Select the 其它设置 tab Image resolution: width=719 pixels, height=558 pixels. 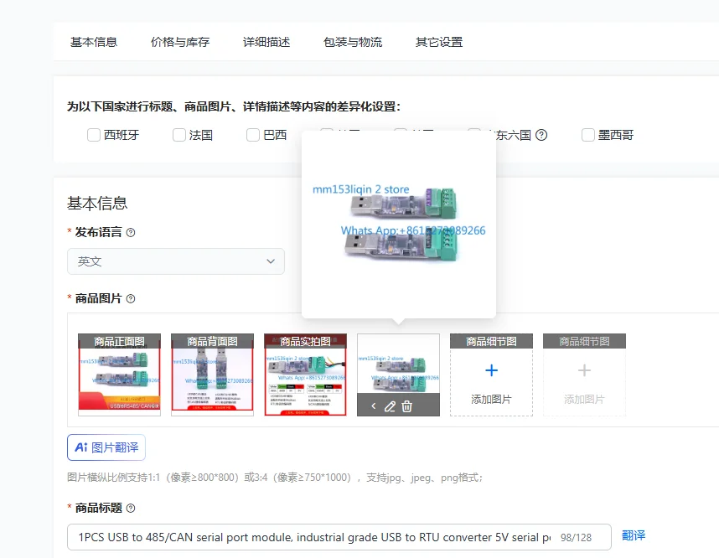pos(439,42)
